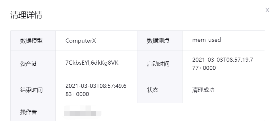
Task: Select the 清理成功 status value
Action: pos(203,90)
